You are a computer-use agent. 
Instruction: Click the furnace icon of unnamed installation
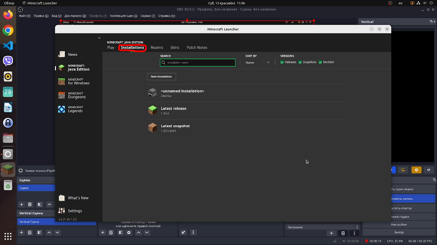coord(153,93)
